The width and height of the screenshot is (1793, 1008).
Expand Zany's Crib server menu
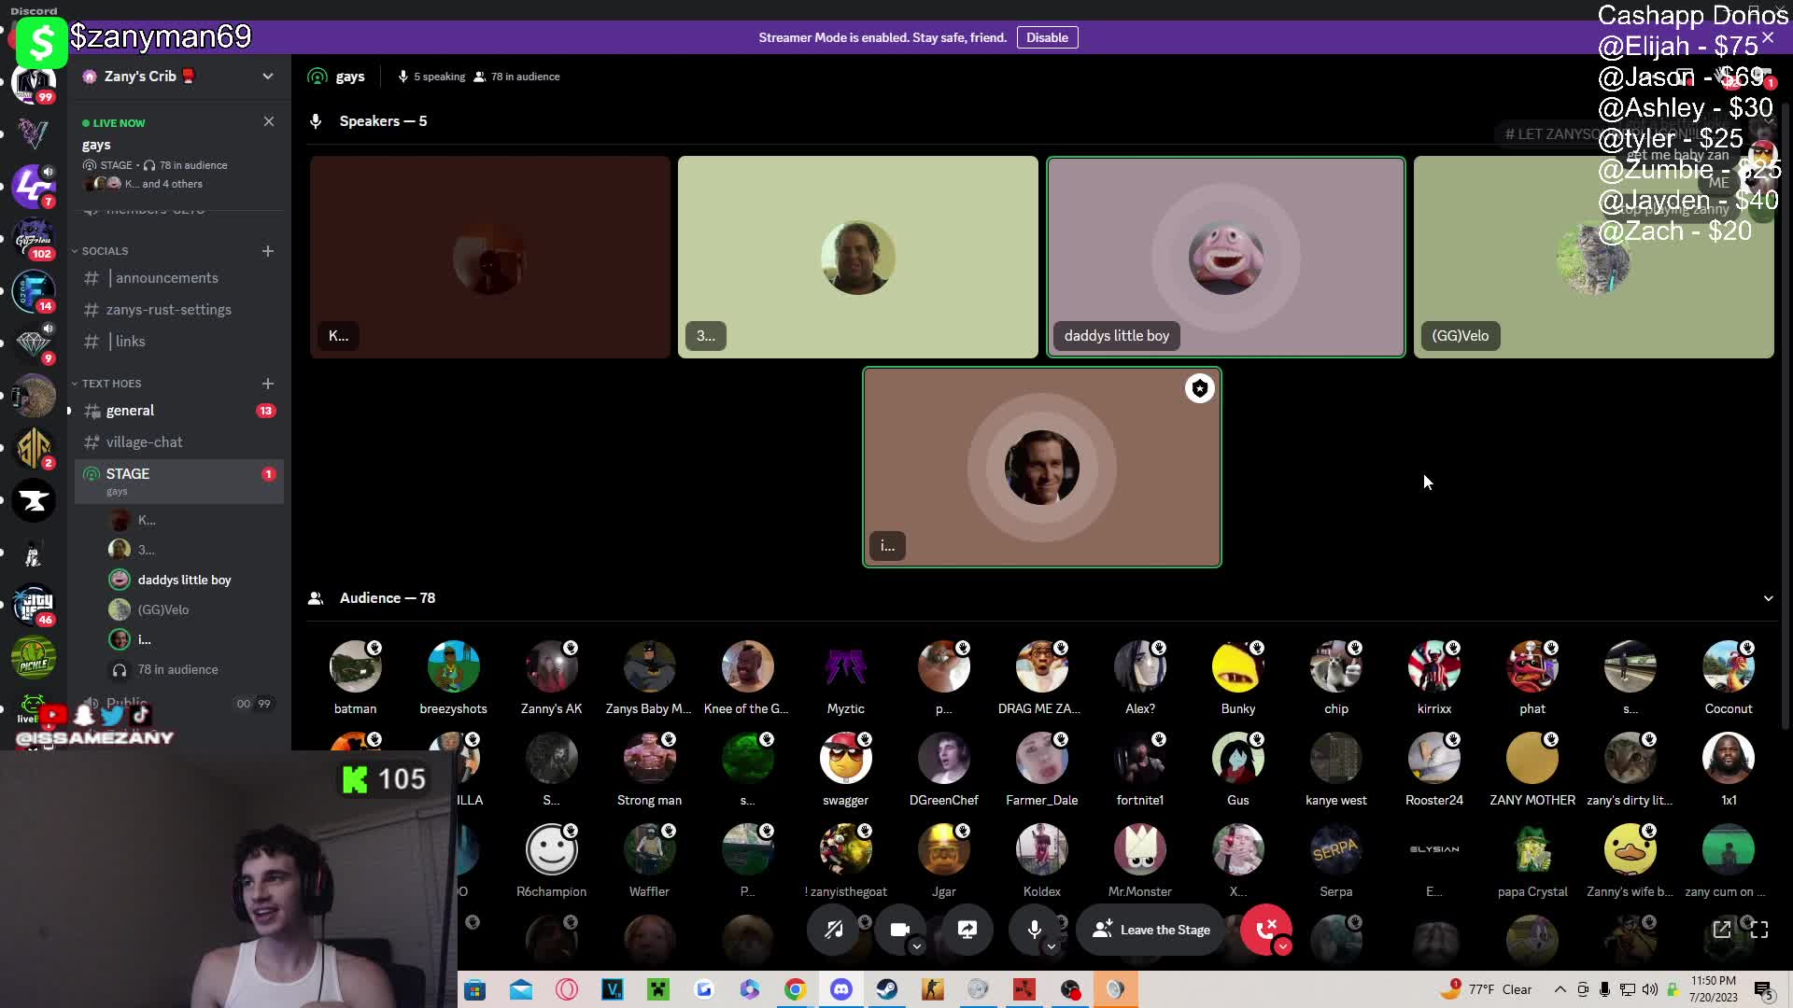coord(268,77)
